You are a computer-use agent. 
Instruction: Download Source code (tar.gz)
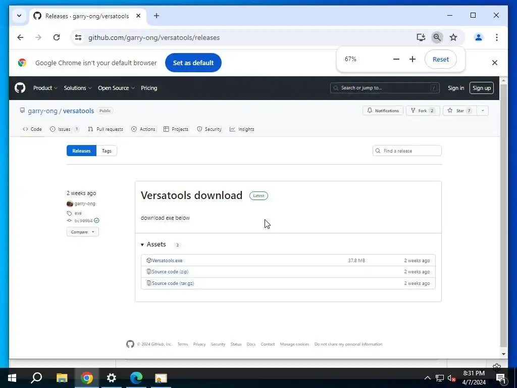pos(173,283)
